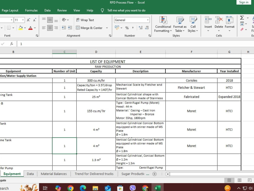Click Accounting Number Format icon
This screenshot has height=191, width=254.
pyautogui.click(x=117, y=28)
